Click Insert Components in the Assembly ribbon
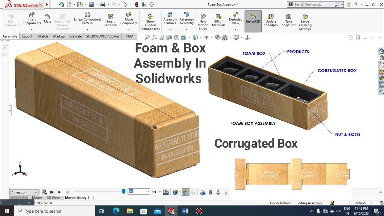This screenshot has width=384, height=216. 32,19
